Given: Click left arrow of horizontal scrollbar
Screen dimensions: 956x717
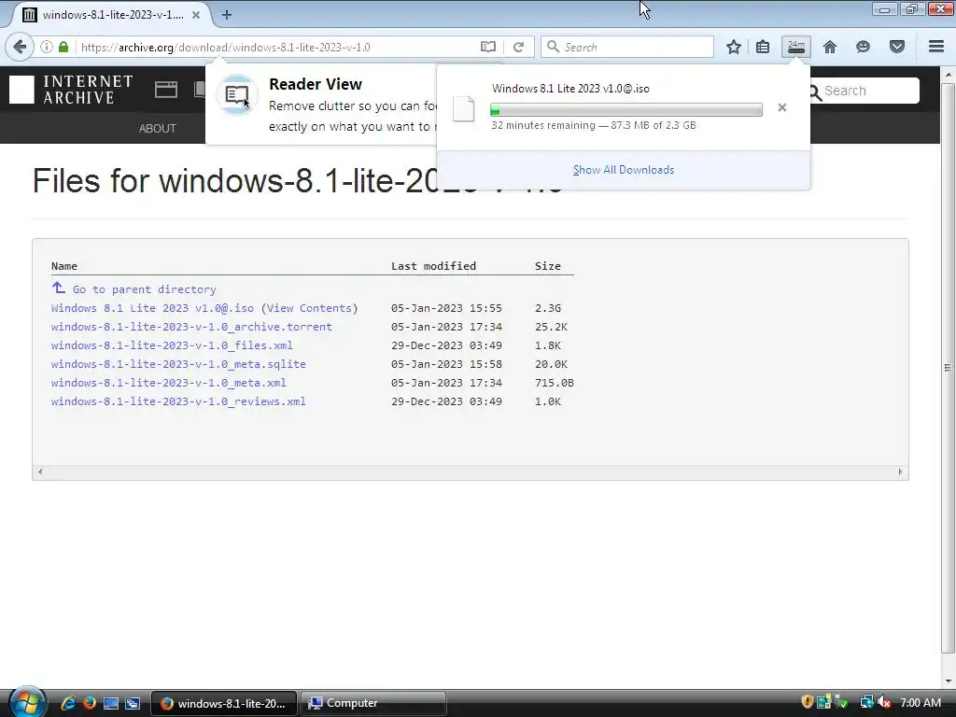Looking at the screenshot, I should [x=40, y=471].
